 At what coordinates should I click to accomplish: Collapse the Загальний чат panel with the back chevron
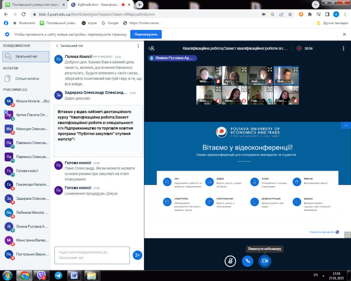tap(57, 46)
